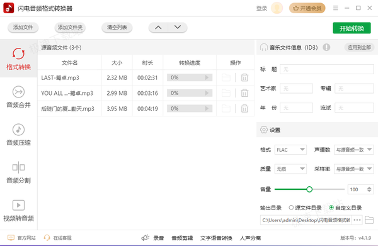Switch to 音频合并 in sidebar
Image resolution: width=378 pixels, height=246 pixels.
click(18, 97)
